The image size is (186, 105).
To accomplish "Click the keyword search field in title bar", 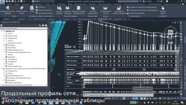I will pos(128,1).
